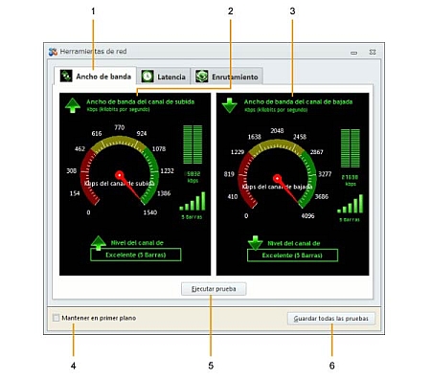Click upload 5 barras signal strength icon
The height and width of the screenshot is (378, 431).
click(x=193, y=201)
